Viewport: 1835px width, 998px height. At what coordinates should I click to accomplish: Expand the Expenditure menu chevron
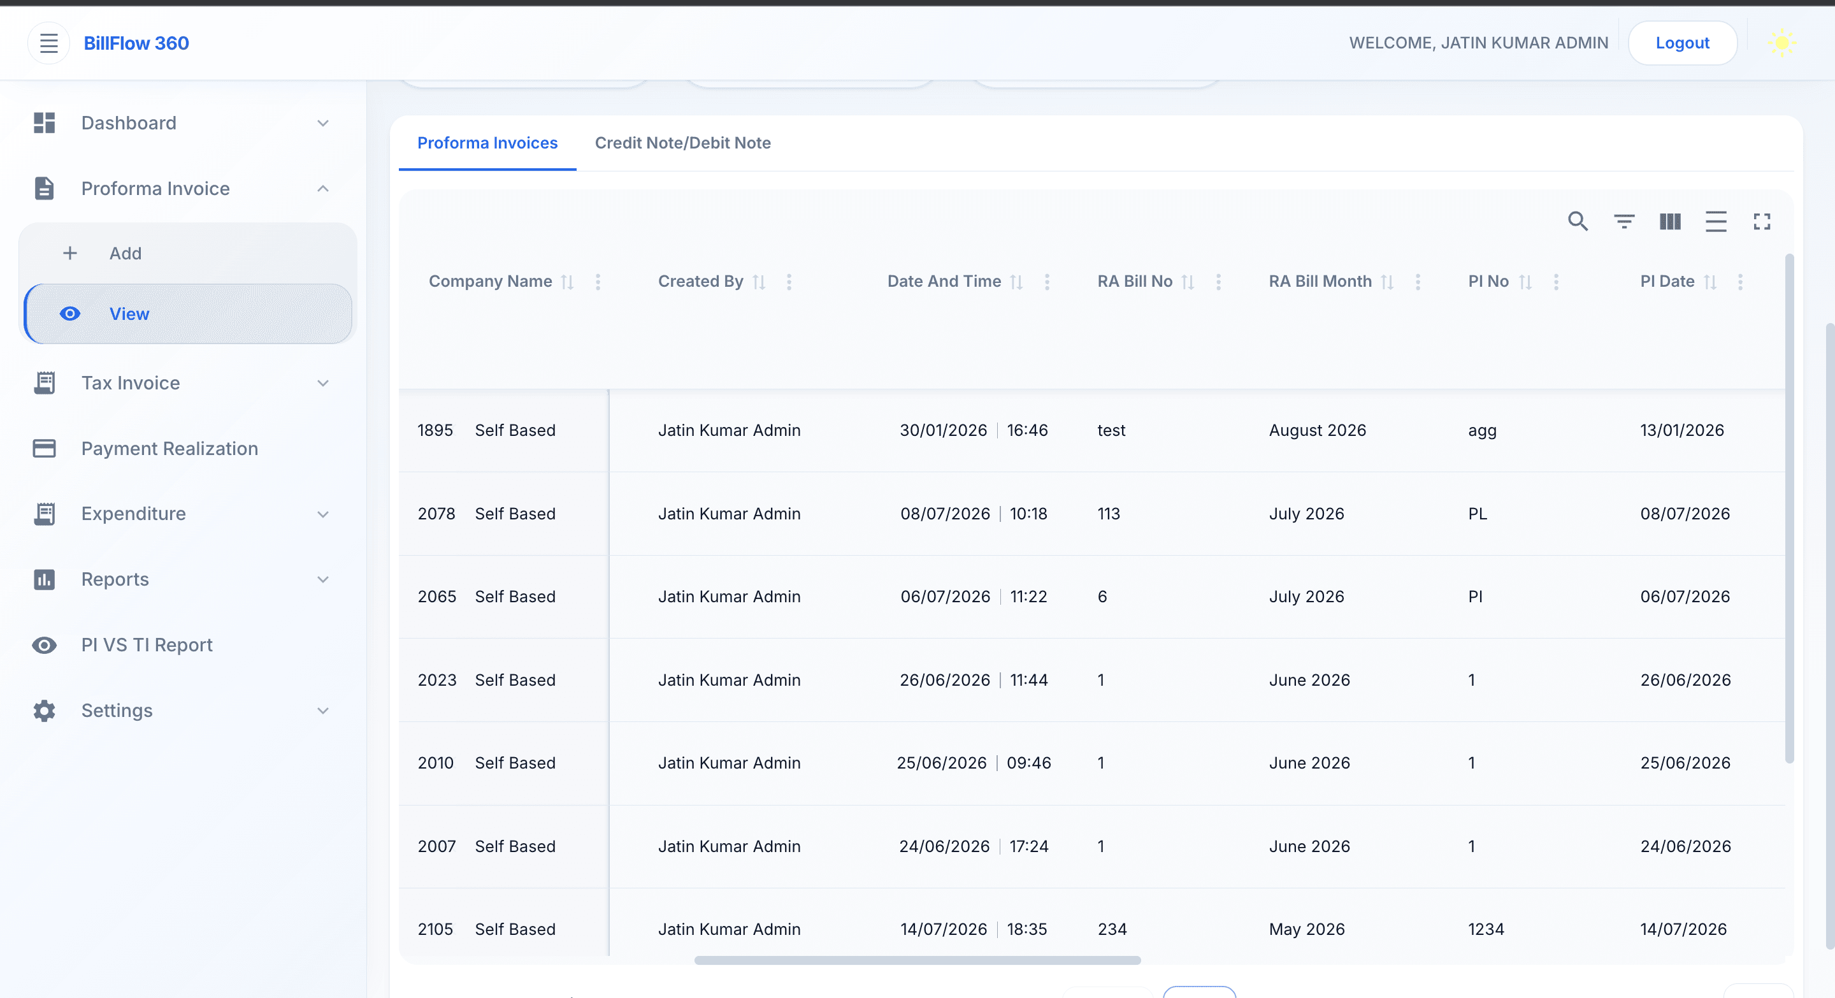click(322, 514)
